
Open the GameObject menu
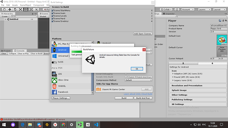tap(25, 5)
